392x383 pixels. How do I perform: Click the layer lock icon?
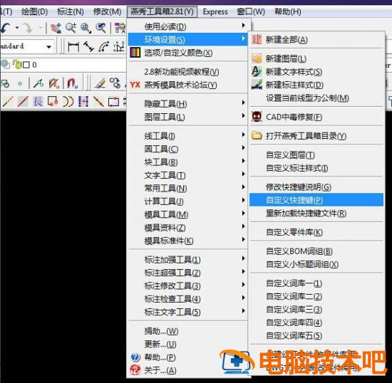18,65
